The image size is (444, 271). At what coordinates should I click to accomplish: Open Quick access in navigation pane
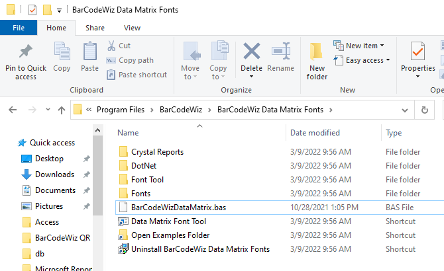pos(52,143)
